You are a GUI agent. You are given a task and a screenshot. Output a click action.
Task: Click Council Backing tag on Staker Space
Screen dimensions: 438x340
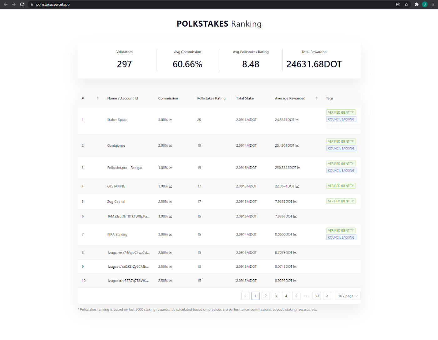click(x=341, y=119)
